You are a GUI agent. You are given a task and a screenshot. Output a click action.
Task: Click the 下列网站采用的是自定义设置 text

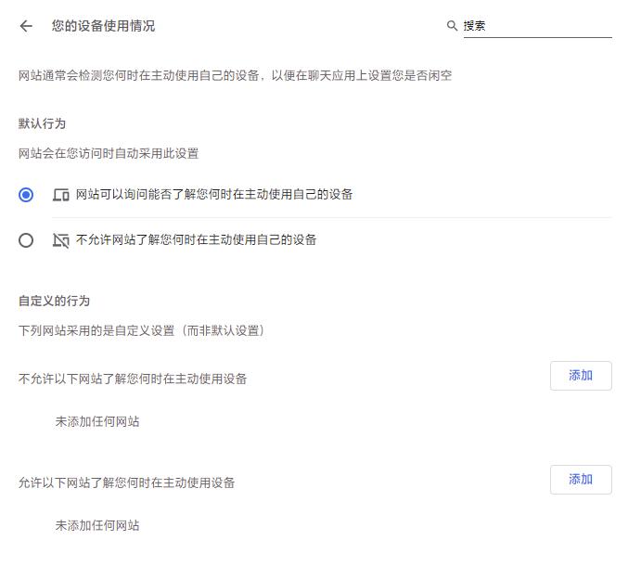tap(142, 330)
